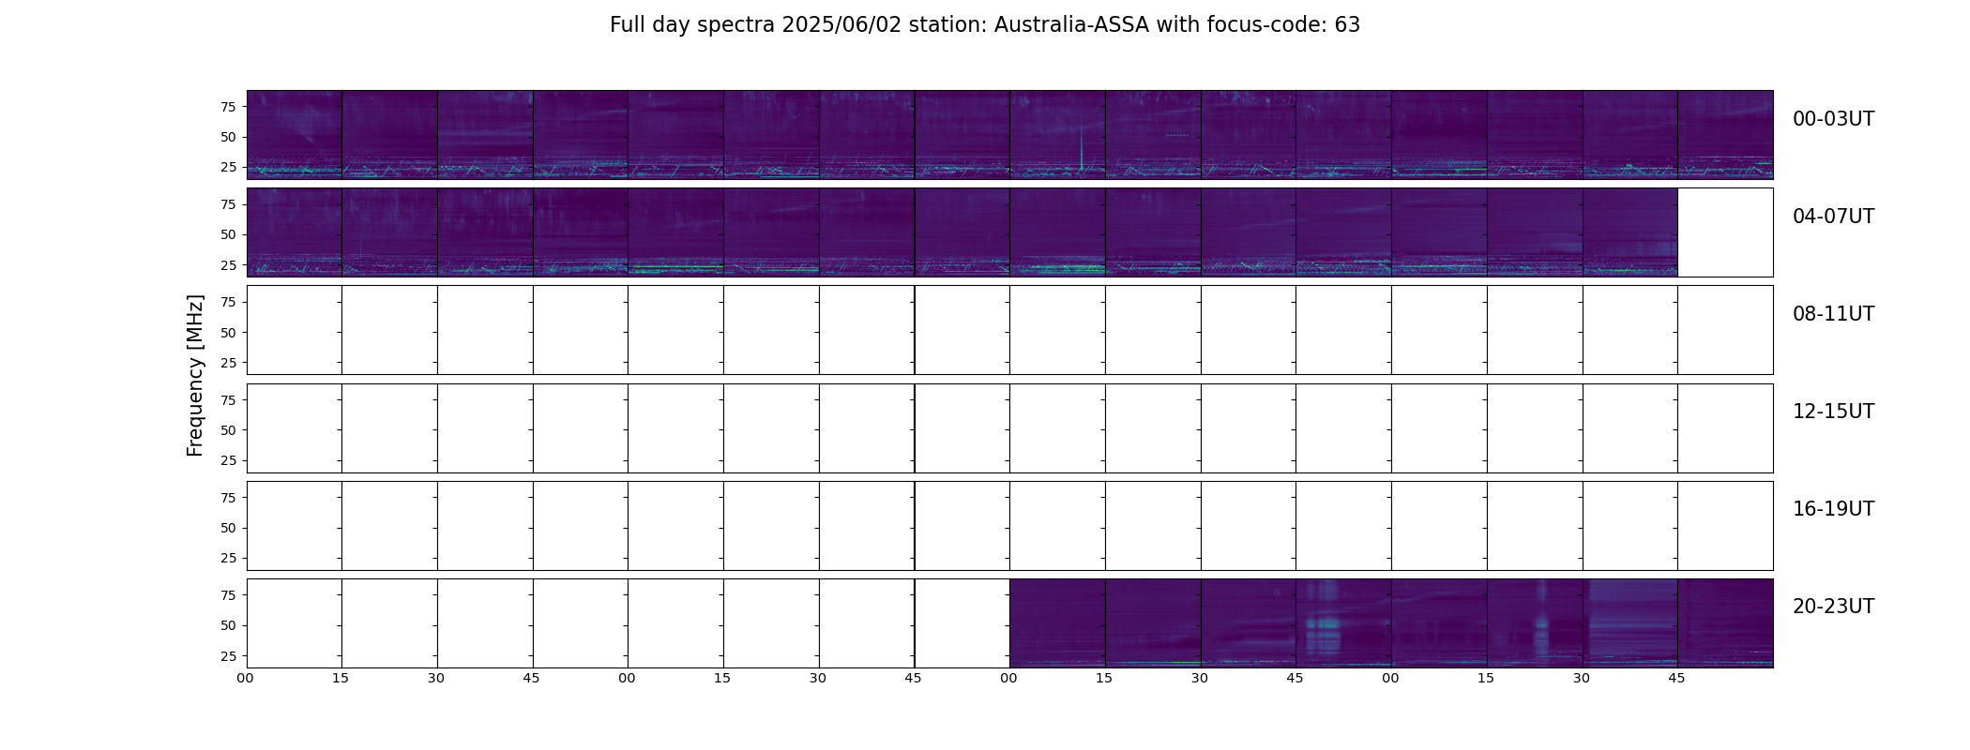
Task: Click the leftmost 00 tick label on time axis
Action: click(246, 678)
